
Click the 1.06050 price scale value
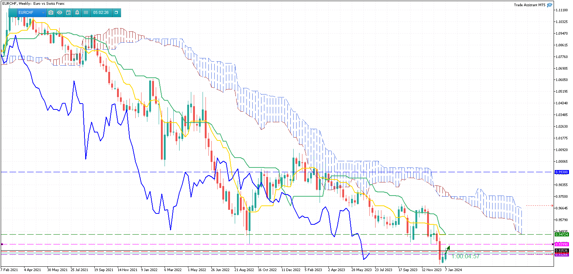click(x=562, y=80)
